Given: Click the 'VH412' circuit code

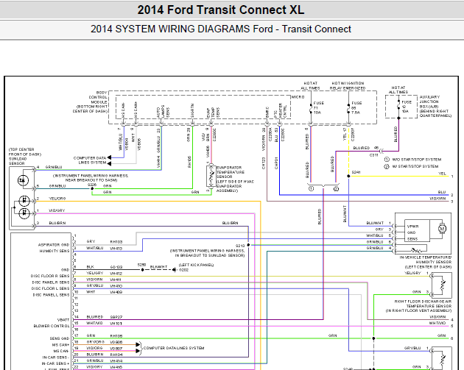Looking at the screenshot, I should pyautogui.click(x=116, y=274).
